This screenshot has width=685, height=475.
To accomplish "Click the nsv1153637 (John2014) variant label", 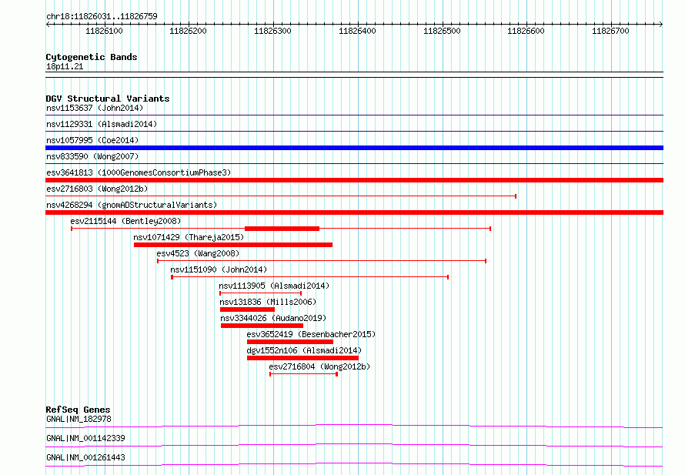I will pos(95,108).
